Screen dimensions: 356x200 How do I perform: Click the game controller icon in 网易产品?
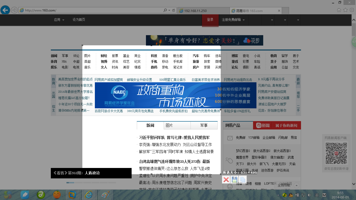229,160
